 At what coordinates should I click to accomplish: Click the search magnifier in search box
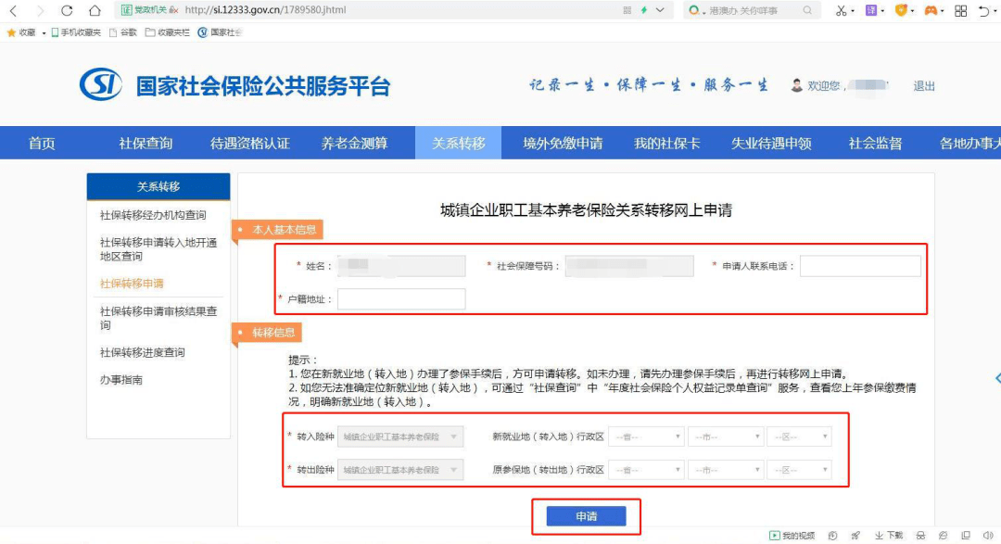(807, 10)
